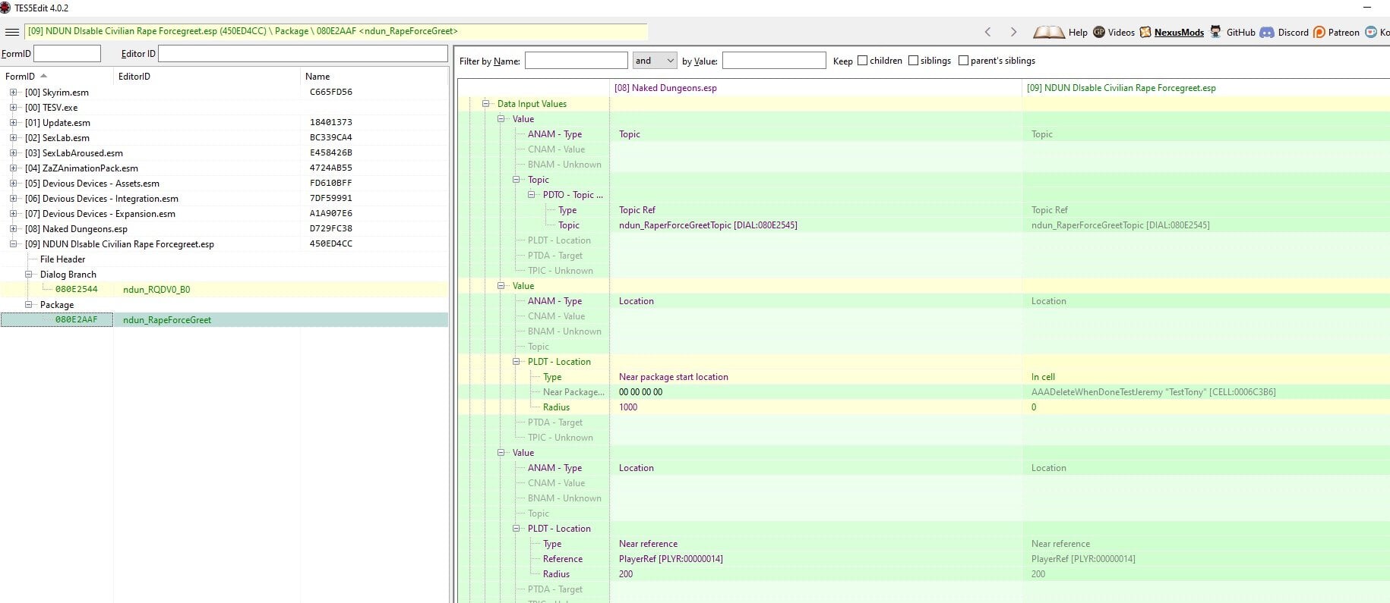Viewport: 1390px width, 603px height.
Task: Click Radius value 1000
Action: click(x=628, y=407)
